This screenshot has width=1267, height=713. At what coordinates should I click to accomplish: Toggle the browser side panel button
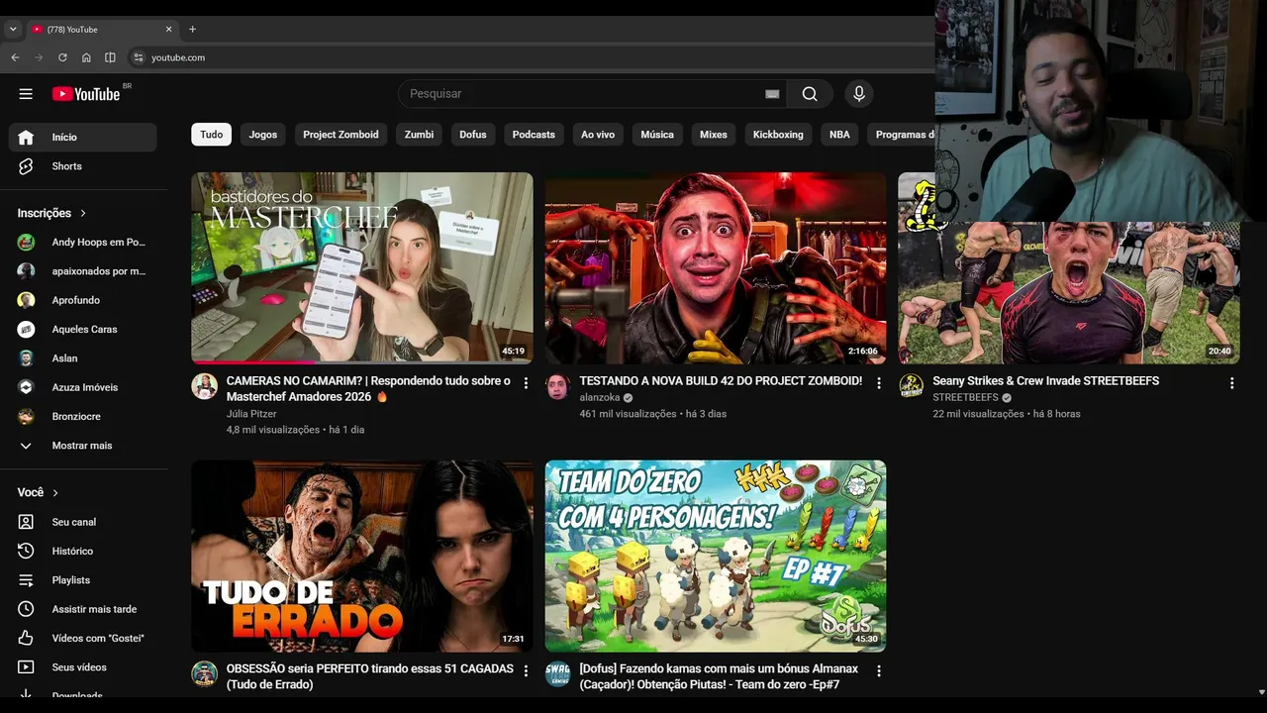tap(110, 57)
